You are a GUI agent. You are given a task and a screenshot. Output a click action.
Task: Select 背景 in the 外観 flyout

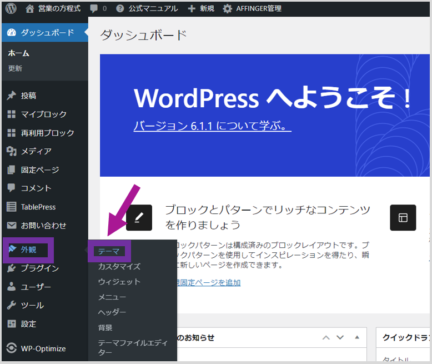click(106, 328)
